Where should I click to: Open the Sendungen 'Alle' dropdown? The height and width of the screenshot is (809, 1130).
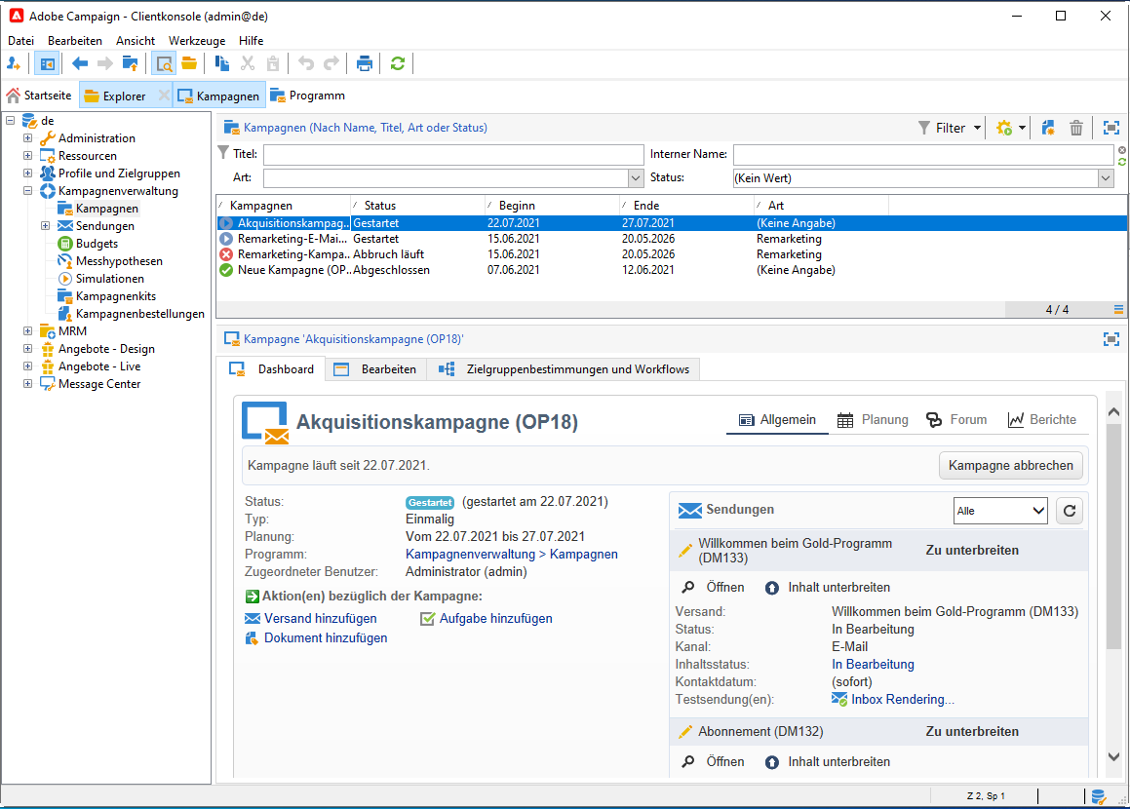[x=1000, y=511]
